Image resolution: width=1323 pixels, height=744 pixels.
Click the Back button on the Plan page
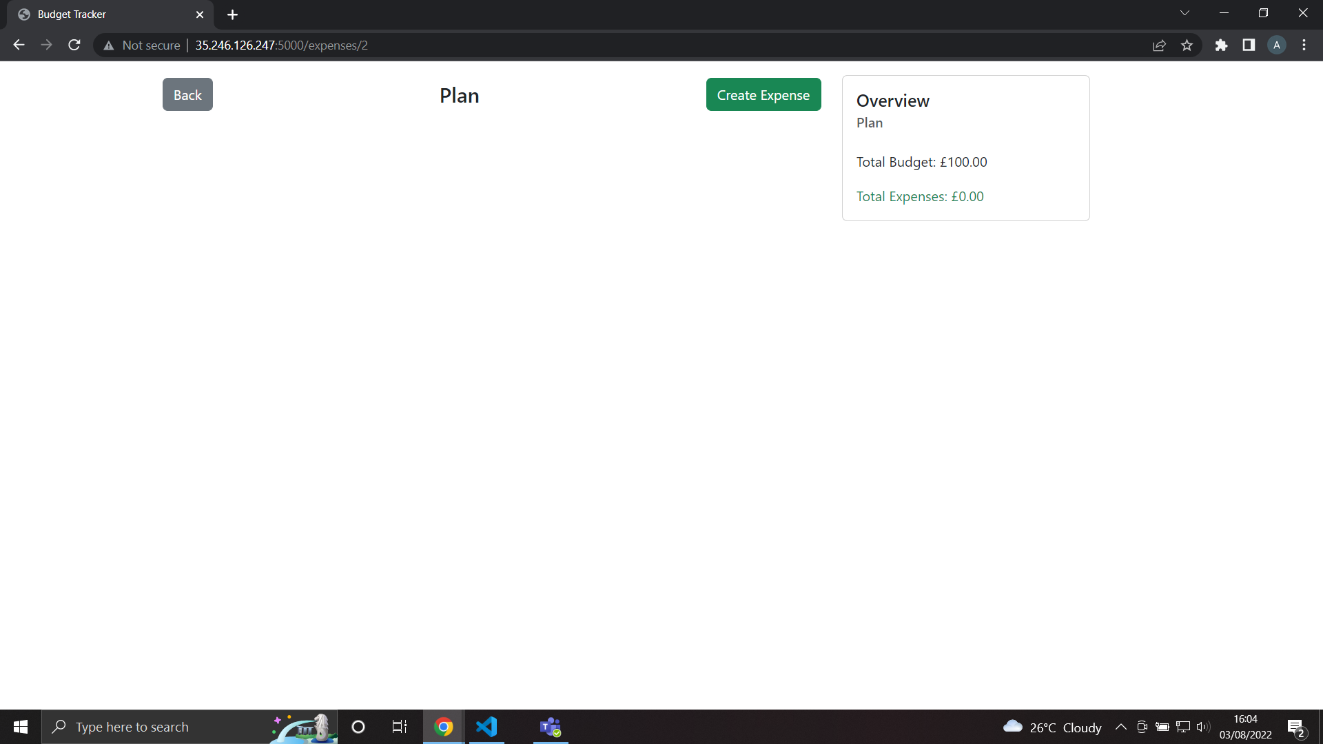pos(187,94)
